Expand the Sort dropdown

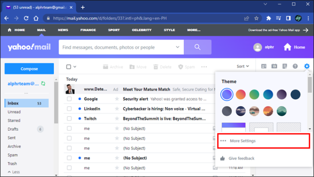pos(243,66)
